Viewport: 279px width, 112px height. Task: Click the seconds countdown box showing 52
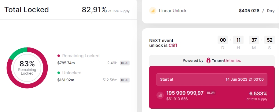[x=270, y=40]
